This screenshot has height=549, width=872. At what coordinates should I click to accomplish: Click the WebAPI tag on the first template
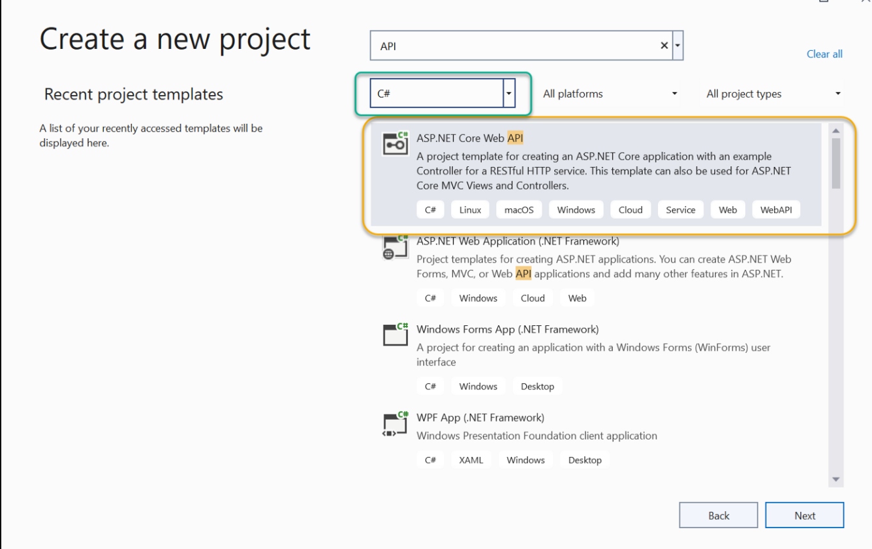[x=776, y=210]
